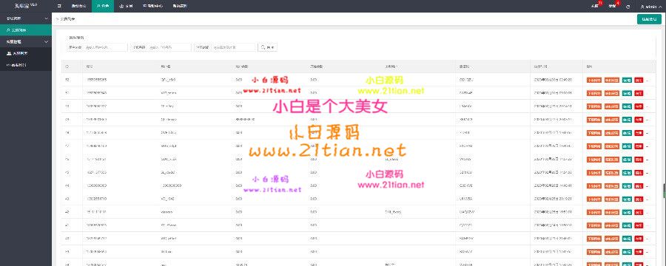The height and width of the screenshot is (266, 666).
Task: Toggle the sidebar collapse icon in top bar
Action: tap(59, 7)
